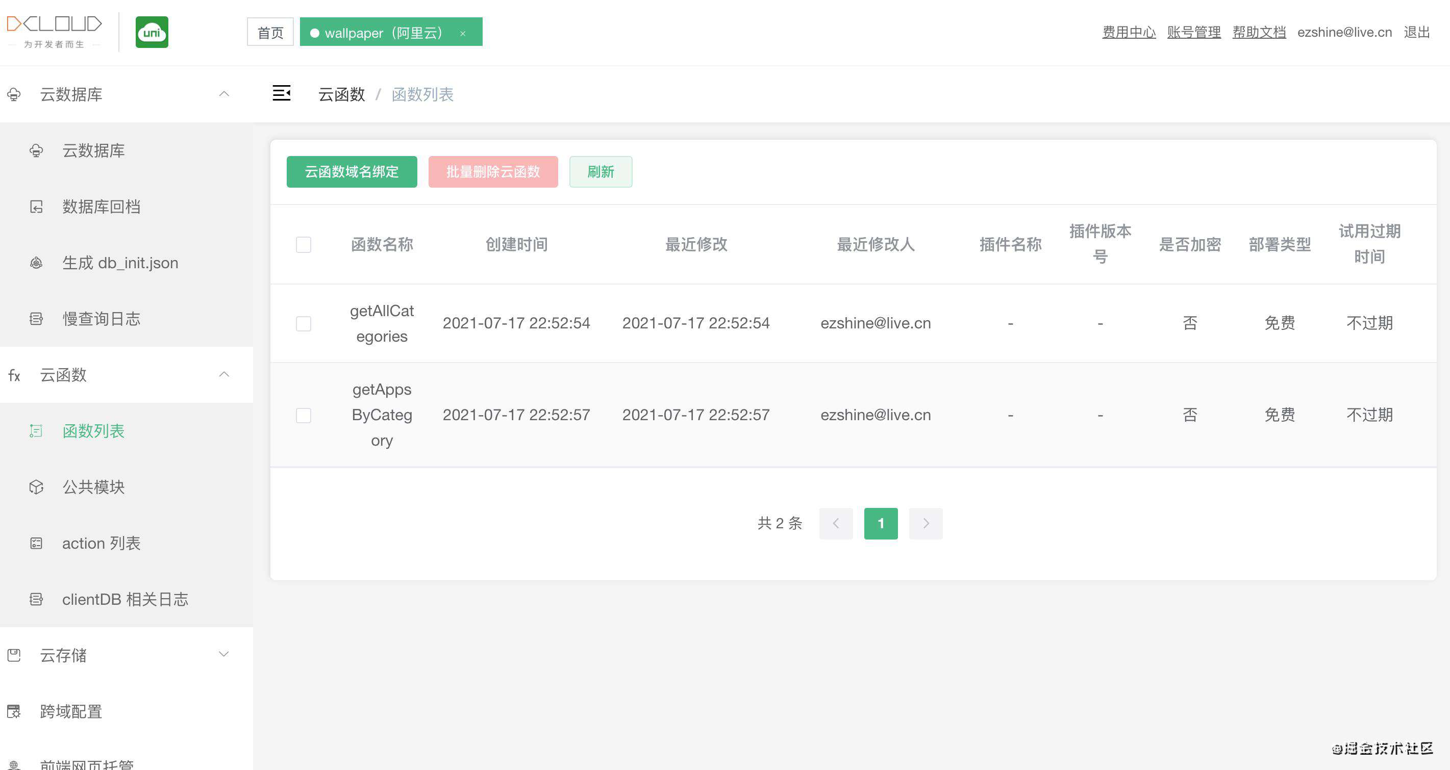
Task: Click the 跨域配置 settings icon
Action: [x=14, y=711]
